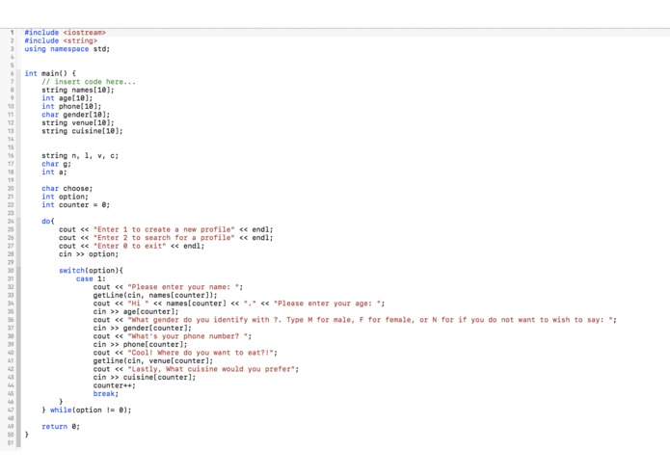Click 'Enter 2 to search for a profile' string

(x=164, y=237)
